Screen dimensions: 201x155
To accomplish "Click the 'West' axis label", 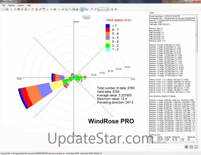I will 19,79.
